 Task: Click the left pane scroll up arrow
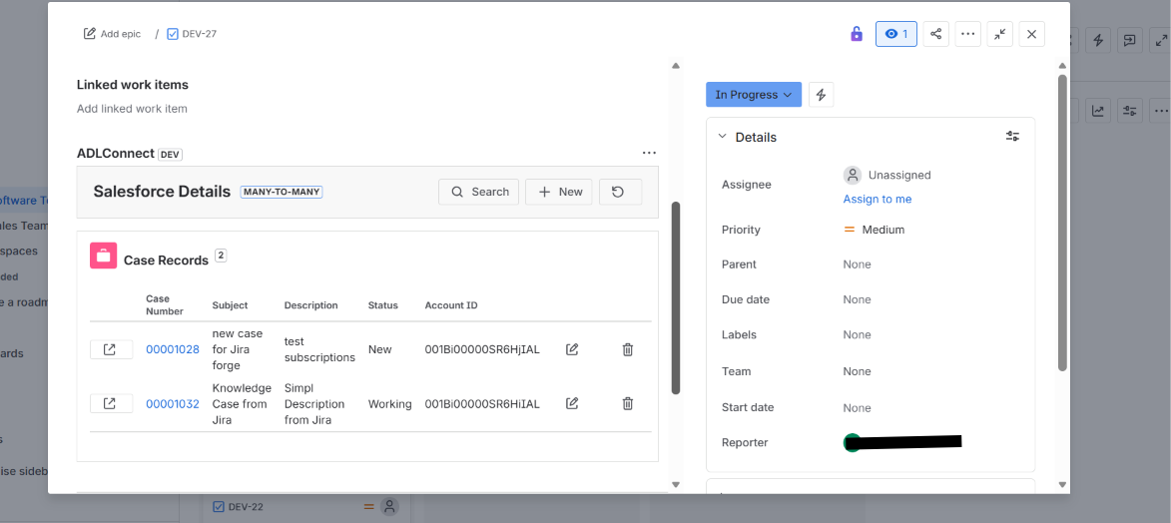click(676, 66)
